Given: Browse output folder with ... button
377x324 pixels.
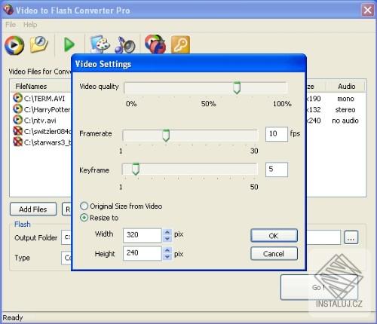Looking at the screenshot, I should (x=351, y=237).
